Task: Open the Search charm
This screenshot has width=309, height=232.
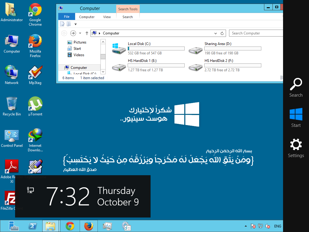Action: (296, 88)
